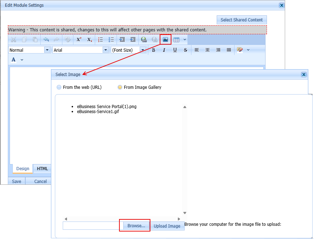
Task: Remove the hyperlink
Action: coord(154,40)
